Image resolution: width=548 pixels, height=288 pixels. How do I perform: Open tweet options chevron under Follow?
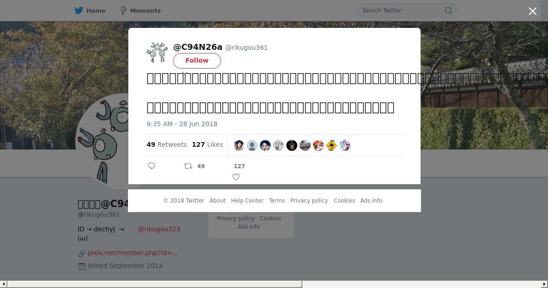185,73
